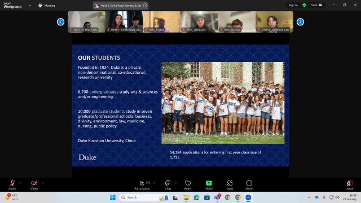Open the View layout menu
Image resolution: width=361 pixels, height=203 pixels.
click(316, 5)
